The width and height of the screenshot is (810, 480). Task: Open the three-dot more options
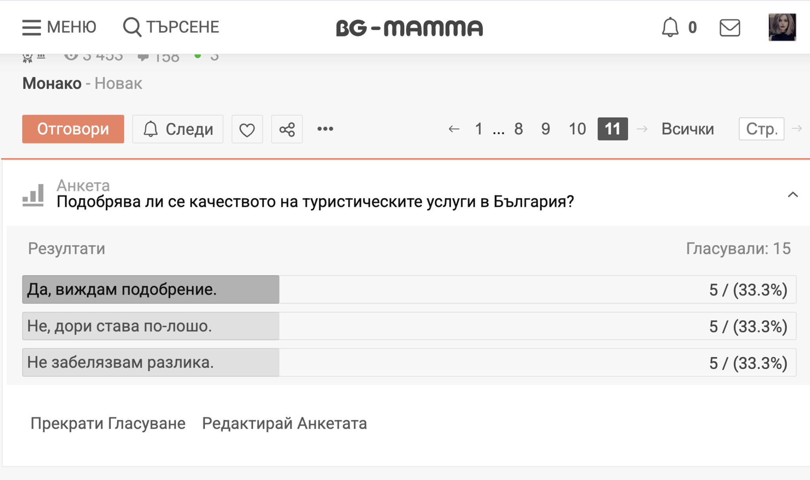(x=325, y=129)
